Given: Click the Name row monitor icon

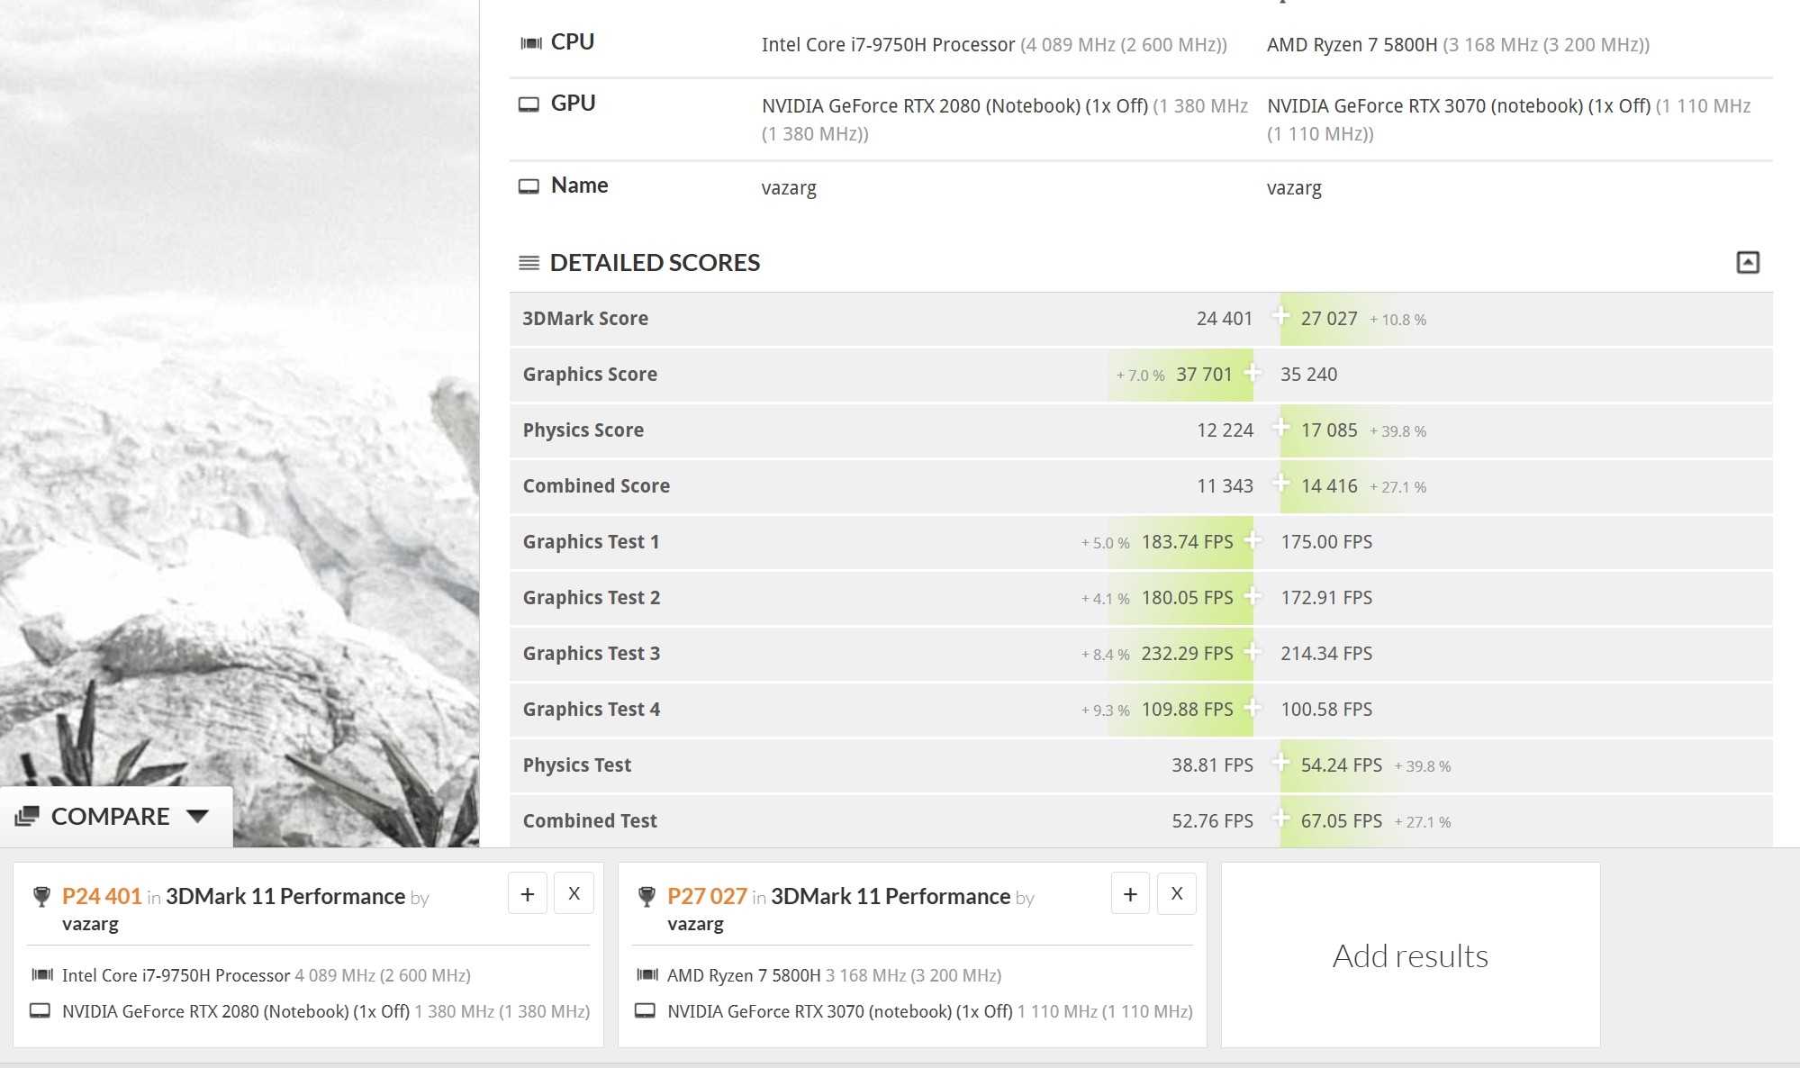Looking at the screenshot, I should 529,186.
